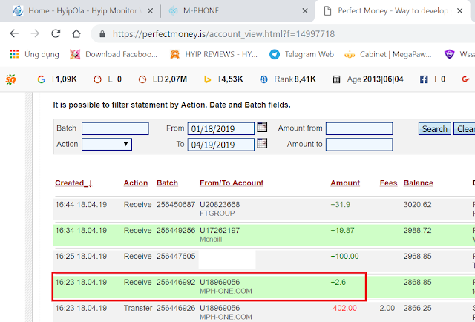Click the Bing index icon showing 4,53K
The width and height of the screenshot is (475, 322).
[x=208, y=79]
